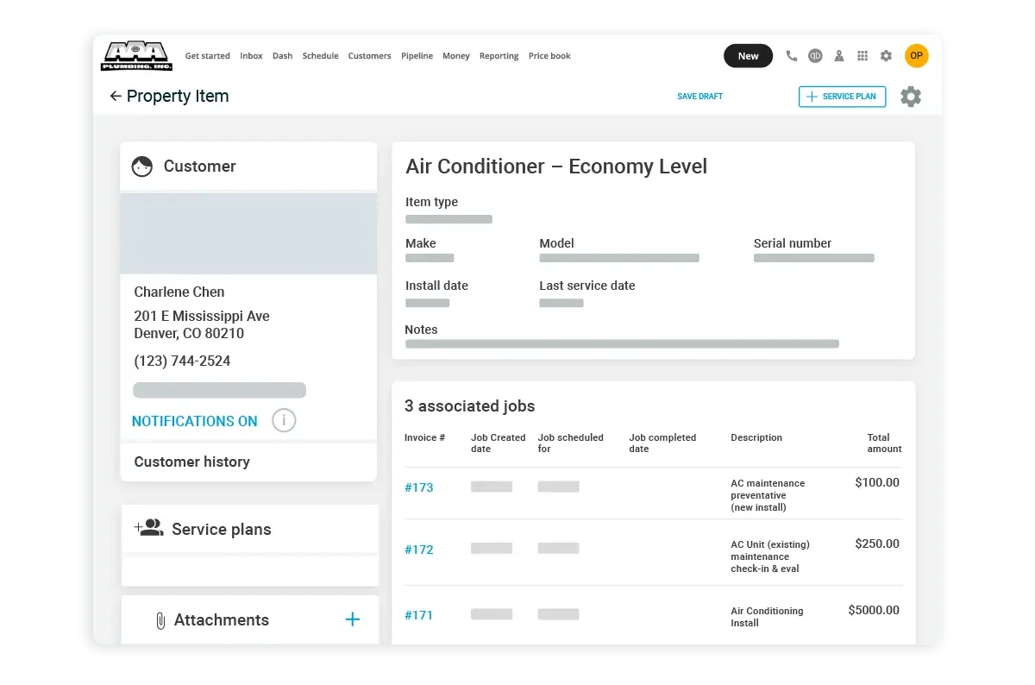Click the large gear beside Service Plan button
The height and width of the screenshot is (685, 1035).
point(911,97)
